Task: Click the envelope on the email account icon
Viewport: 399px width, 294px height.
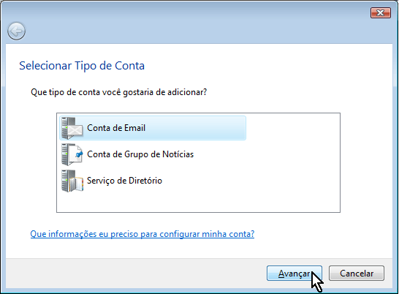Action: point(75,130)
